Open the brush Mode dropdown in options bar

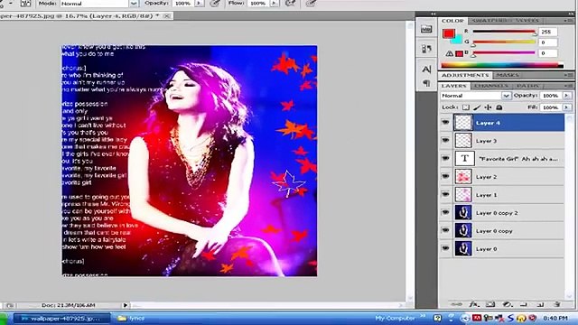click(x=134, y=4)
